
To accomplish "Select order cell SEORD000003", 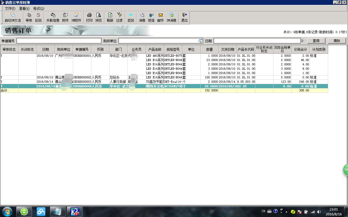I will tap(82, 82).
